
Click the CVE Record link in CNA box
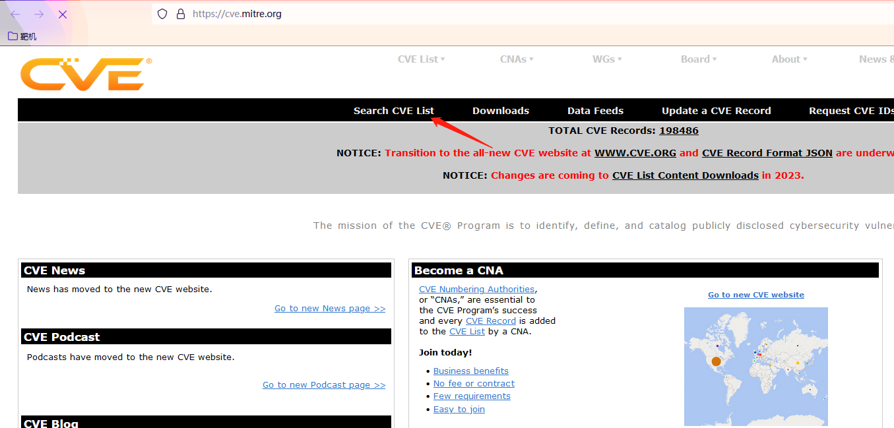[x=491, y=321]
